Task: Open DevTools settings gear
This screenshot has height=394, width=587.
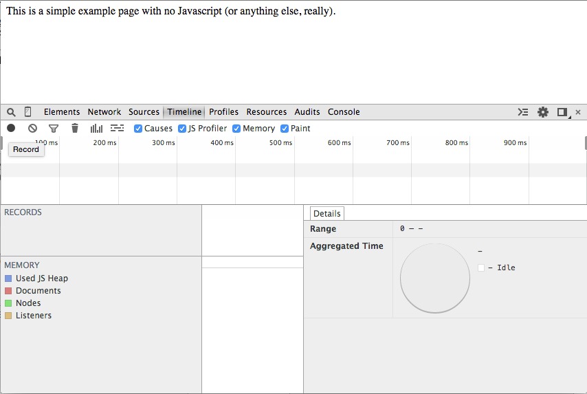Action: pyautogui.click(x=543, y=112)
